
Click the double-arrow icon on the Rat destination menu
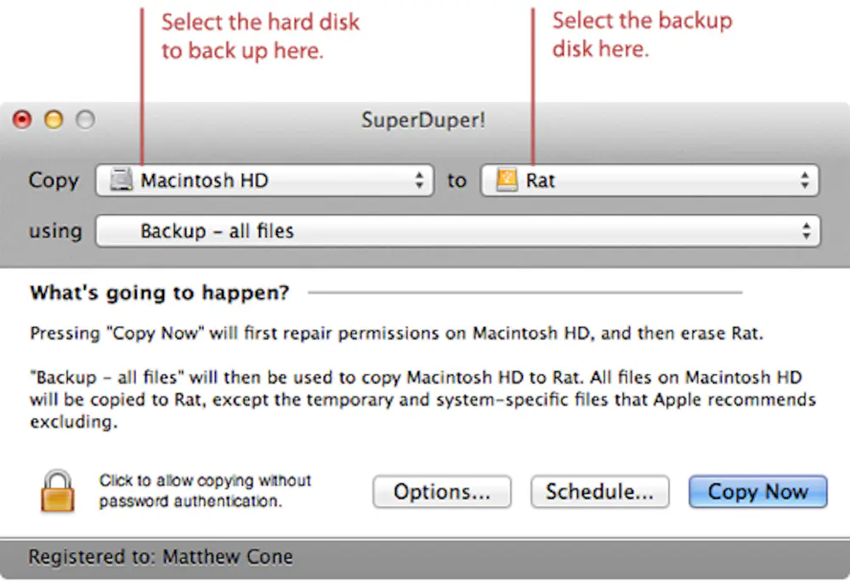(805, 180)
